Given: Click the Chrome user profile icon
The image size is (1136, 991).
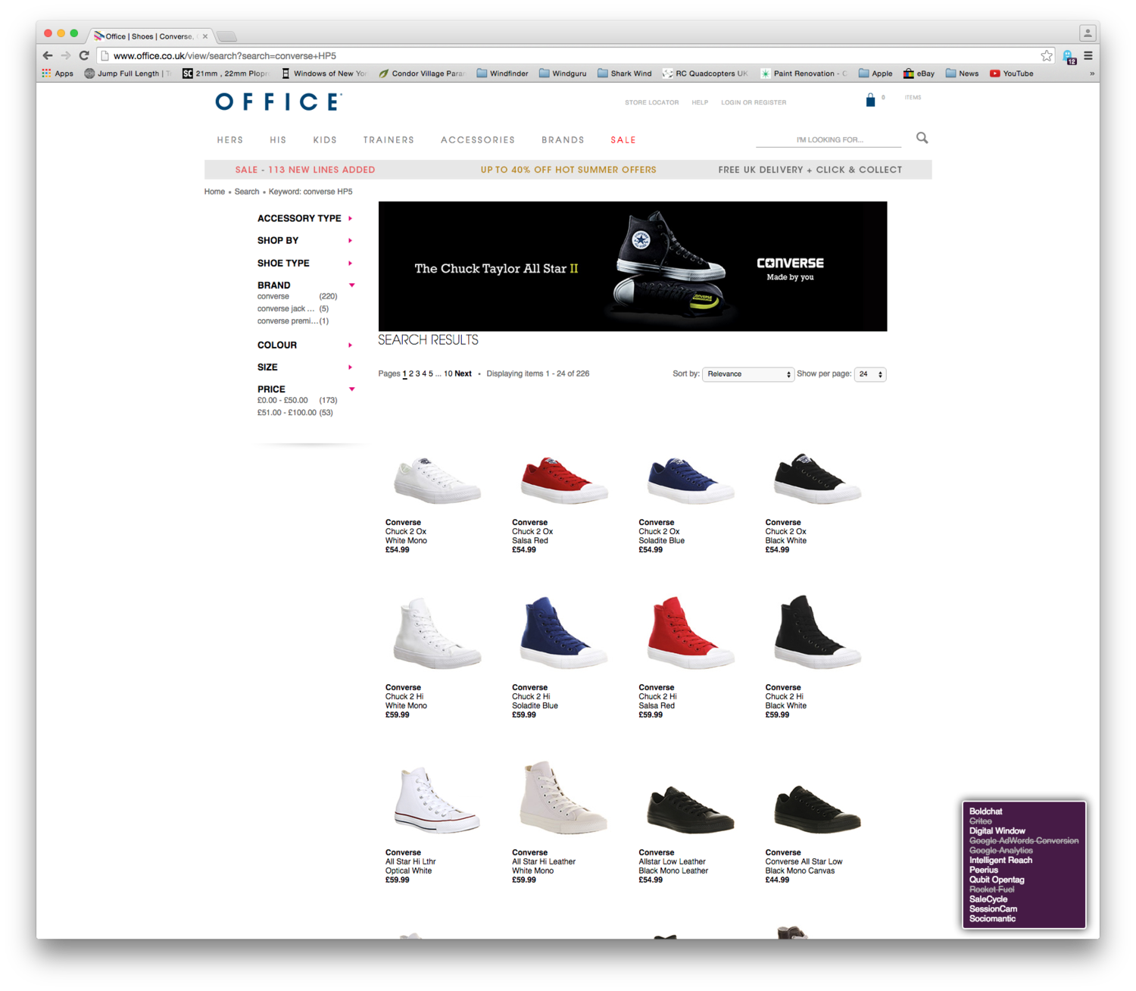Looking at the screenshot, I should click(1088, 33).
